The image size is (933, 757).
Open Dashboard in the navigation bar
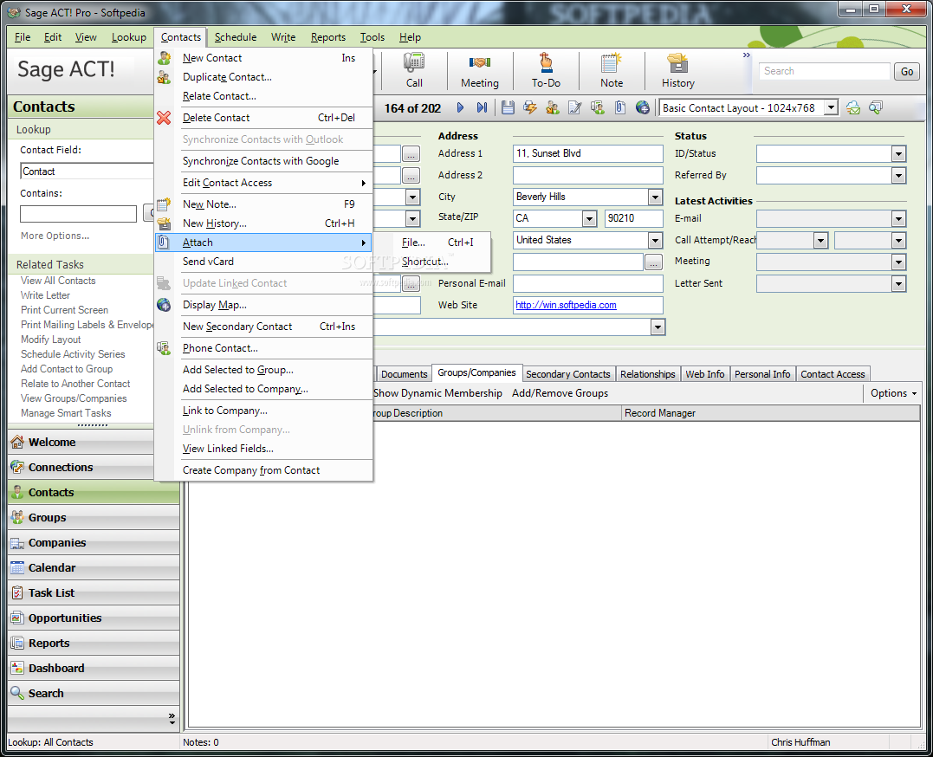pyautogui.click(x=94, y=668)
